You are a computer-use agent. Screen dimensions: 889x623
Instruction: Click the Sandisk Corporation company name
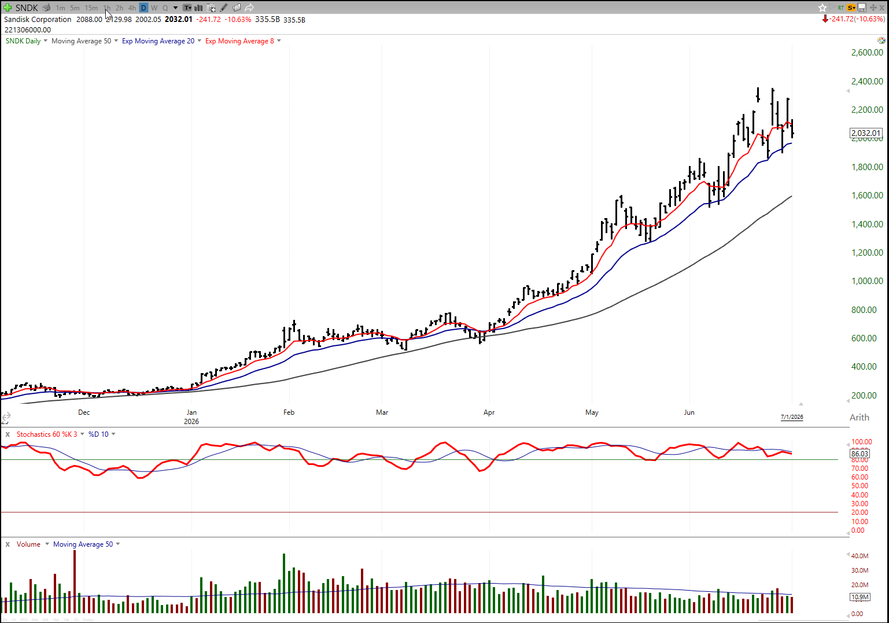(x=38, y=19)
